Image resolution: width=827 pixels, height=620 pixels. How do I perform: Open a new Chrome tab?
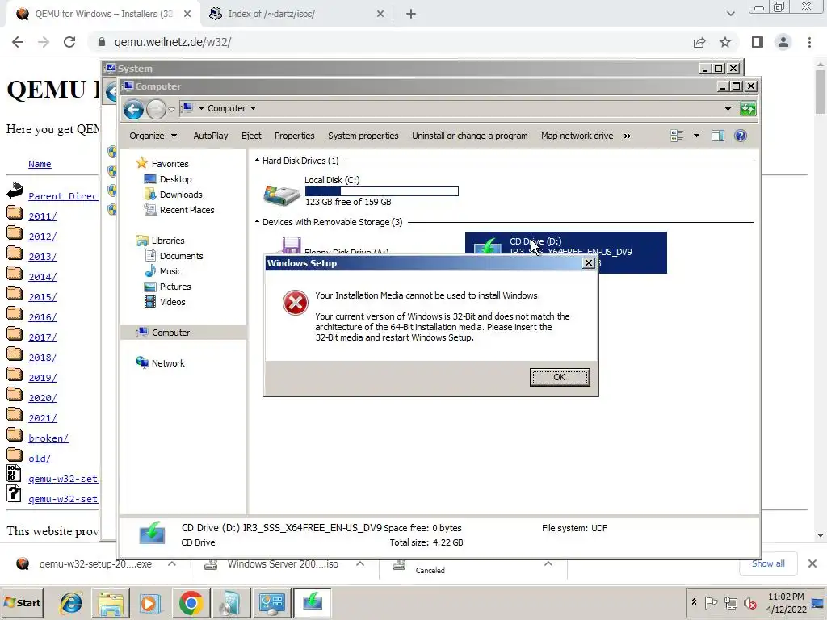411,14
